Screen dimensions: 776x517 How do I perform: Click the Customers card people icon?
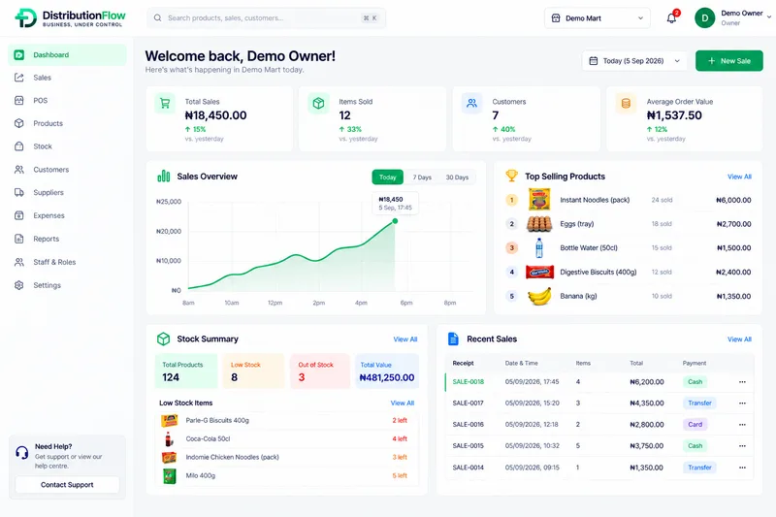coord(471,104)
